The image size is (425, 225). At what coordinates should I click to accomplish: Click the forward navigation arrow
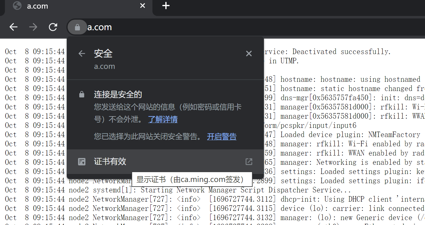pyautogui.click(x=33, y=27)
